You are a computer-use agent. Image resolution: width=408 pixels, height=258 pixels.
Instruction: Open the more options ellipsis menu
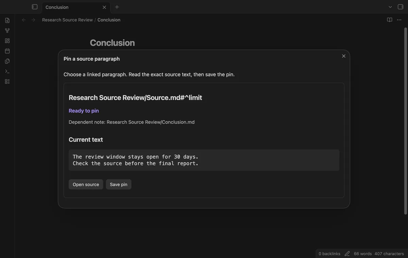click(x=400, y=20)
